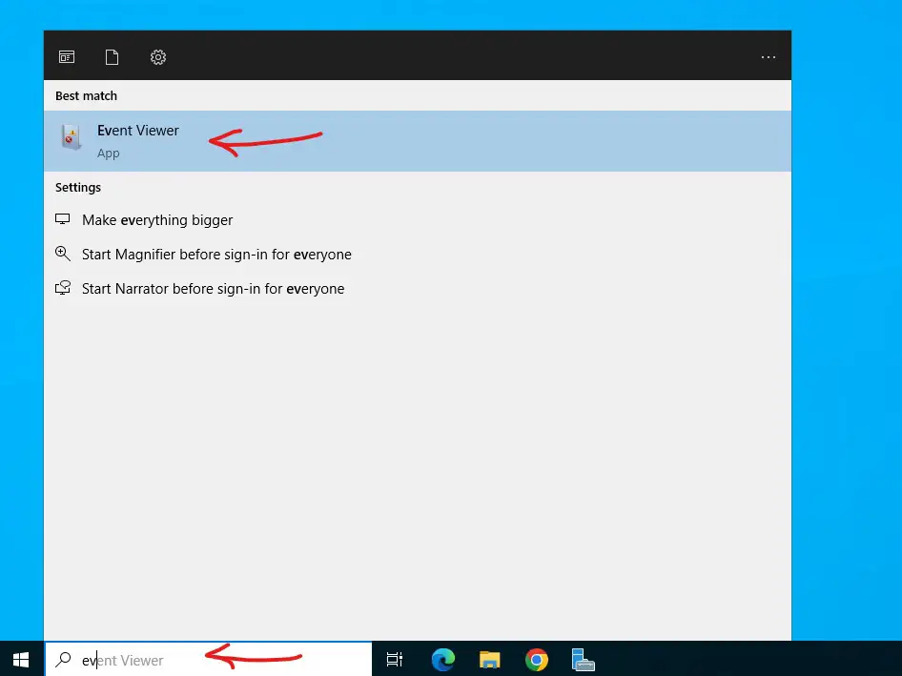902x676 pixels.
Task: Click the search magnifying glass in taskbar
Action: pyautogui.click(x=64, y=660)
